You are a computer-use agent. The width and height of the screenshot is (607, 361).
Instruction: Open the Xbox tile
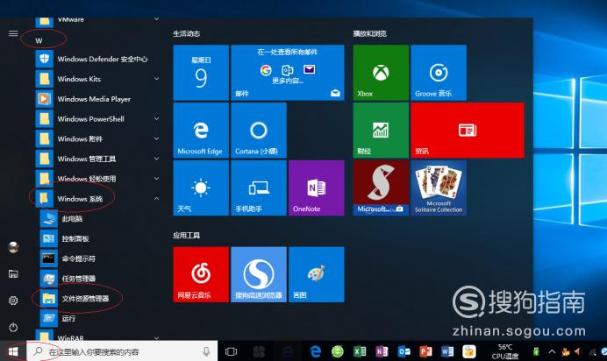point(381,73)
